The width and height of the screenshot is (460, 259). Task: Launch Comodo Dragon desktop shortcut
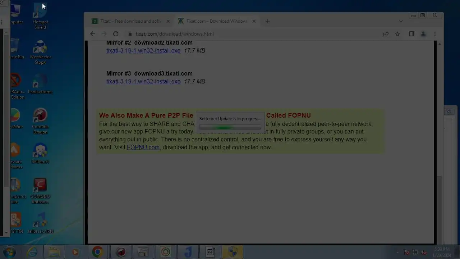tap(40, 121)
